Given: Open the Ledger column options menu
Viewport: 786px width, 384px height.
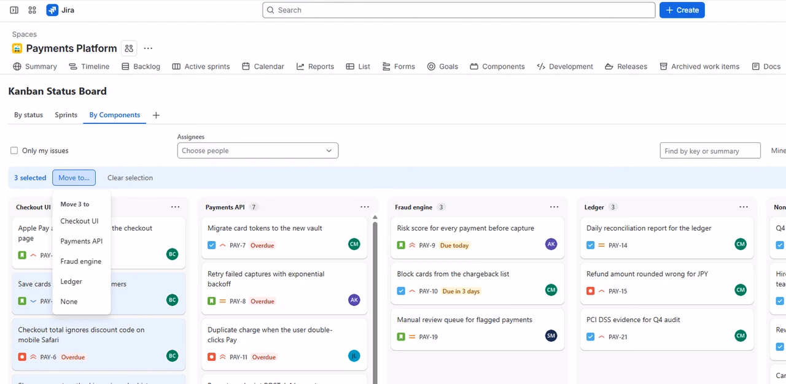Looking at the screenshot, I should pyautogui.click(x=744, y=207).
